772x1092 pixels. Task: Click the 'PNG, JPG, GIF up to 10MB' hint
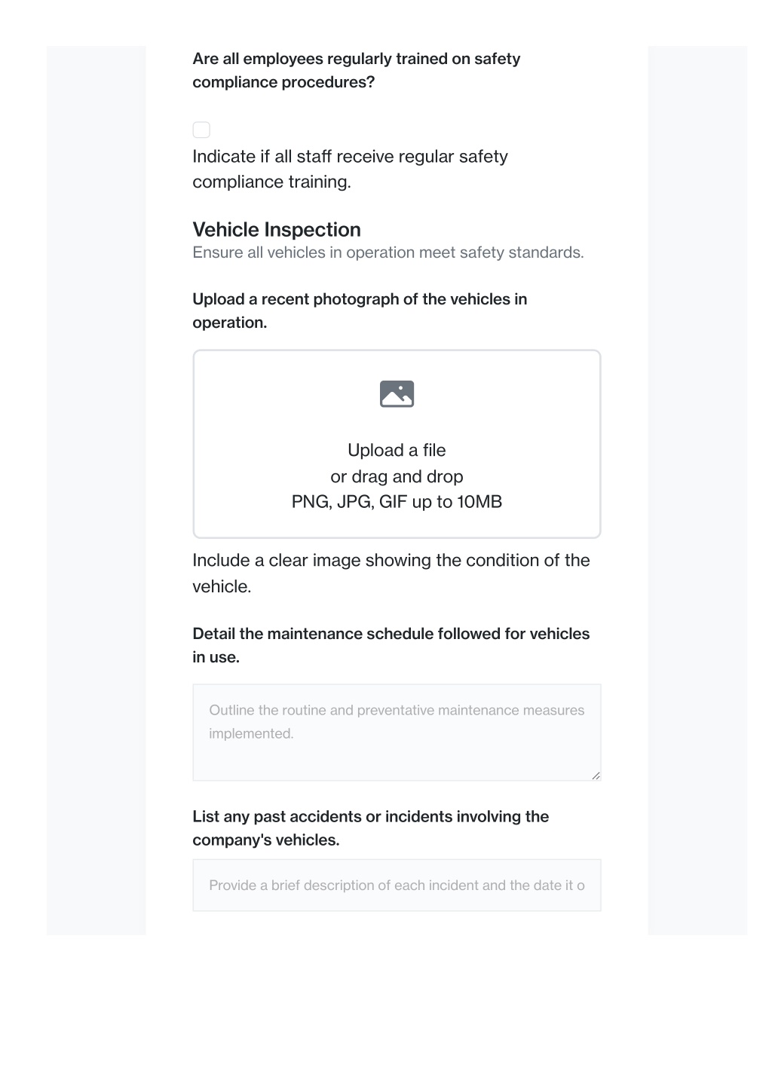click(397, 502)
